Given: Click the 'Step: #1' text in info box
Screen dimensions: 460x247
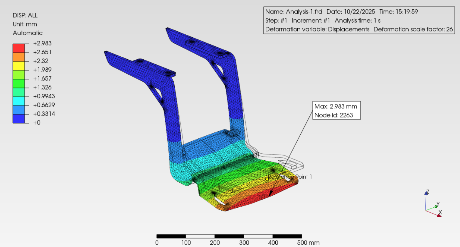Looking at the screenshot, I should pyautogui.click(x=276, y=21).
